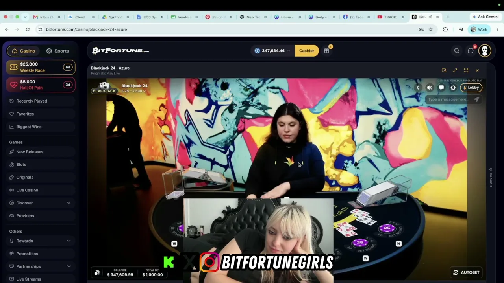Click the 25 chip seat near hand 19
The width and height of the screenshot is (504, 283).
click(x=360, y=243)
